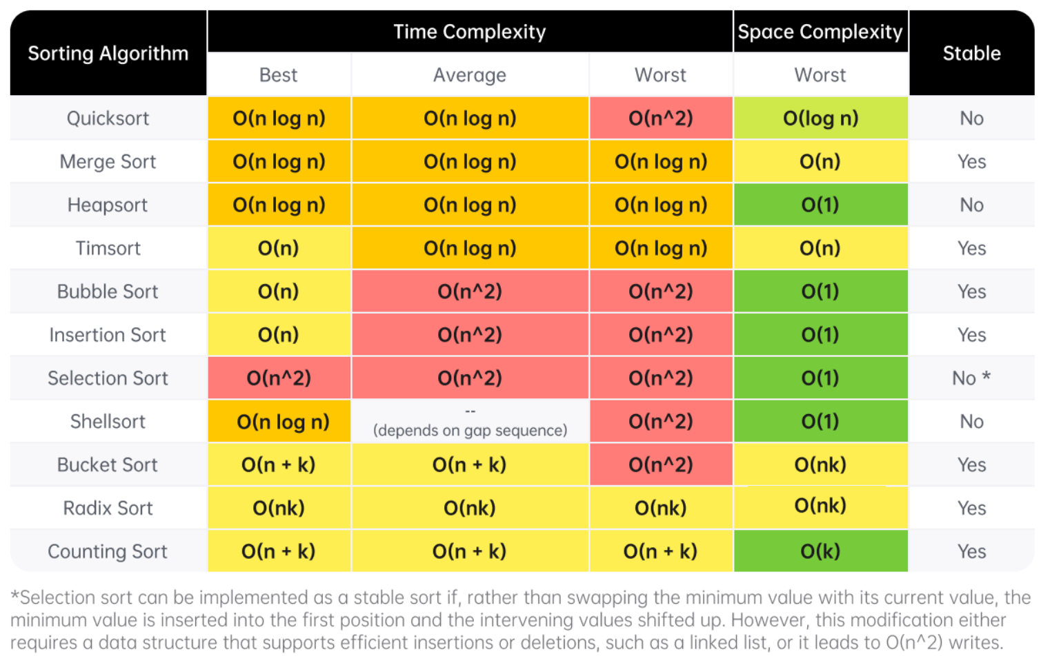Click the Sorting Algorithm column header

tap(108, 53)
